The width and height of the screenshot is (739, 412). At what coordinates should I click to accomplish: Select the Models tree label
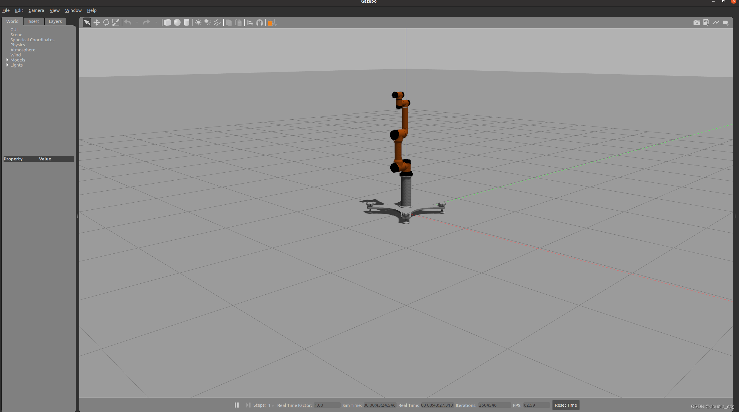click(18, 60)
